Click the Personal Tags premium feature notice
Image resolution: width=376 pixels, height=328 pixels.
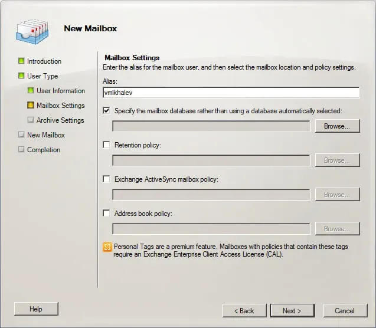tap(231, 250)
